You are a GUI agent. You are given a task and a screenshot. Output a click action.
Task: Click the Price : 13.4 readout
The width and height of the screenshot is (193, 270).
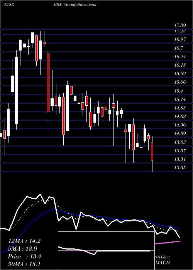(x=24, y=256)
